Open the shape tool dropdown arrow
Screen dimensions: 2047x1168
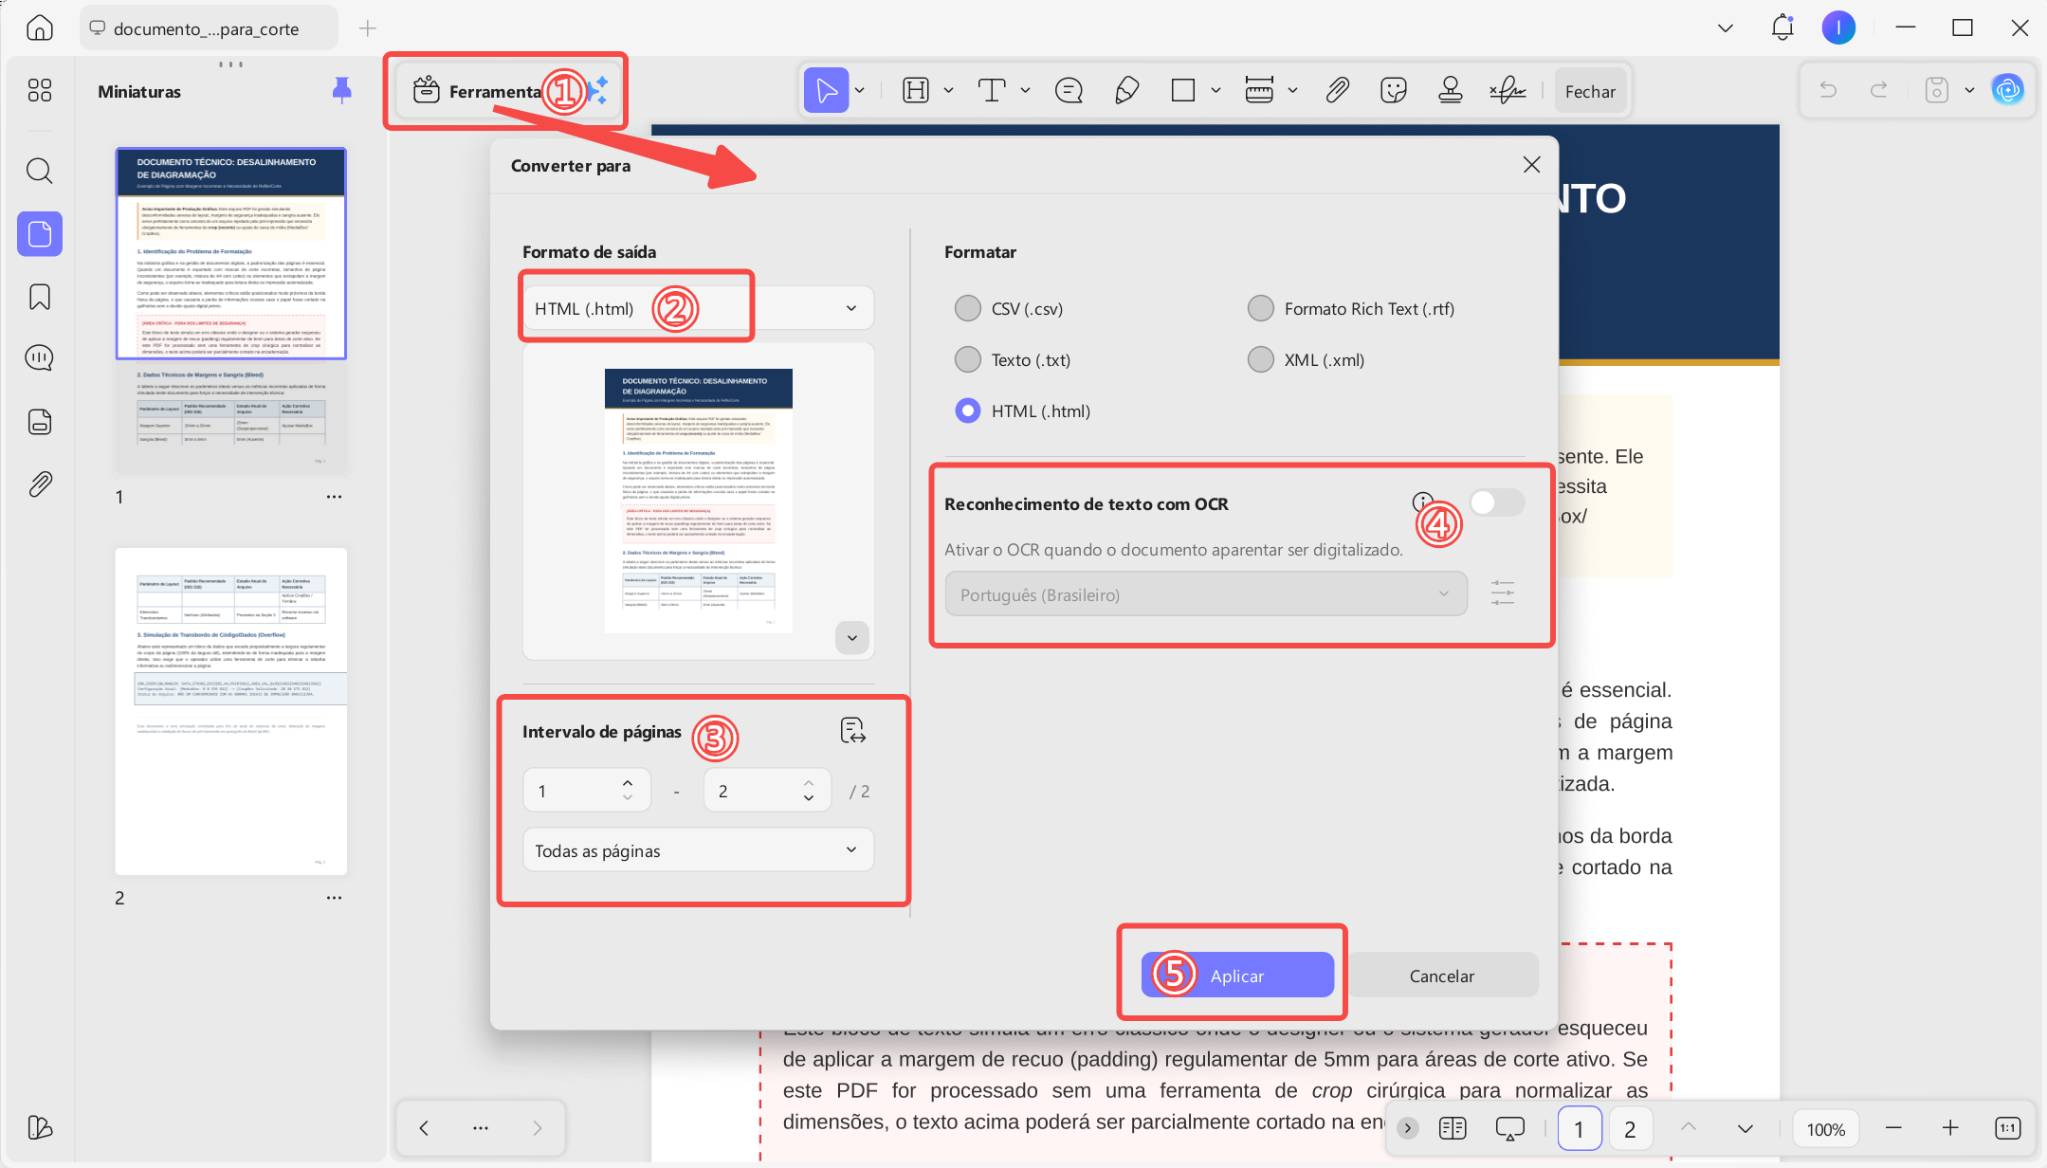tap(1215, 91)
